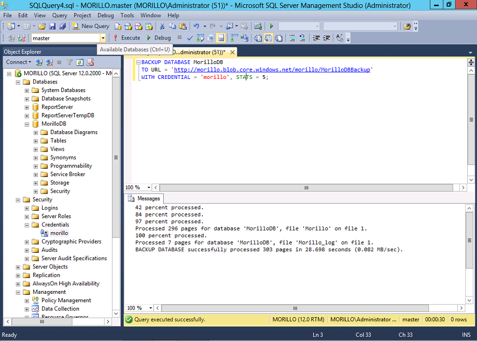Open the query editor zoom percent dropdown
The height and width of the screenshot is (341, 477).
click(149, 187)
